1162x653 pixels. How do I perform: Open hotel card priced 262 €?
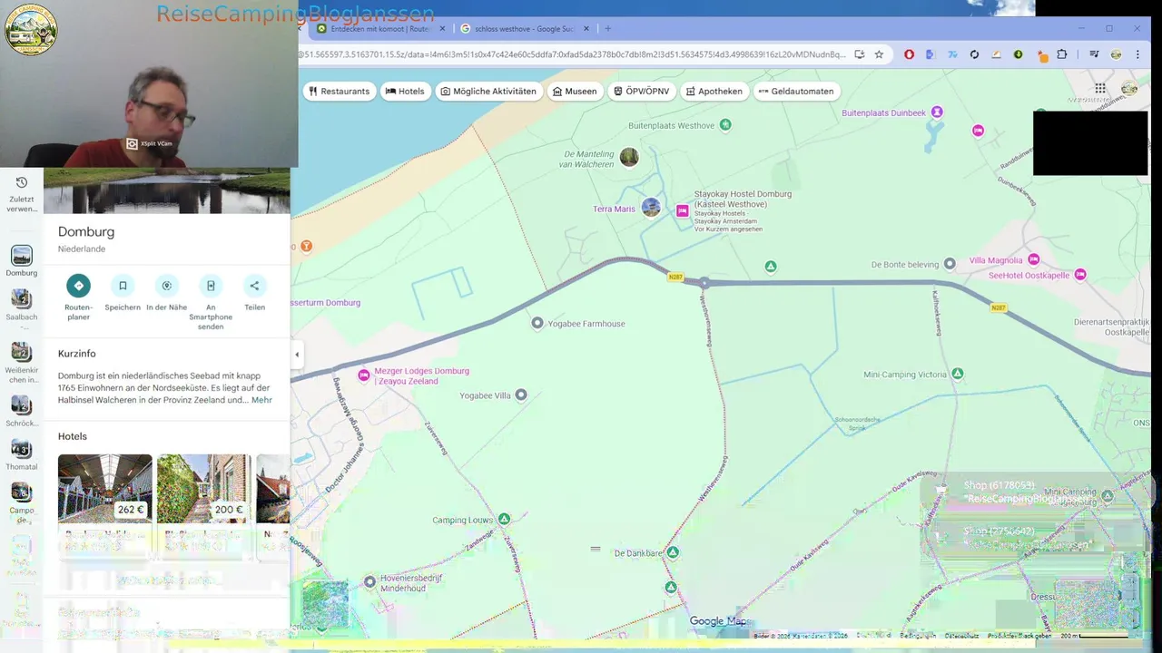[105, 504]
